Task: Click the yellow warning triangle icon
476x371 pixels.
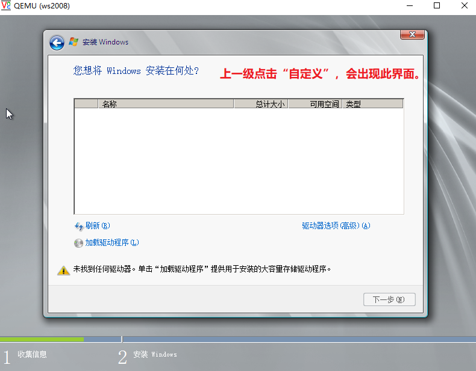Action: pyautogui.click(x=63, y=270)
